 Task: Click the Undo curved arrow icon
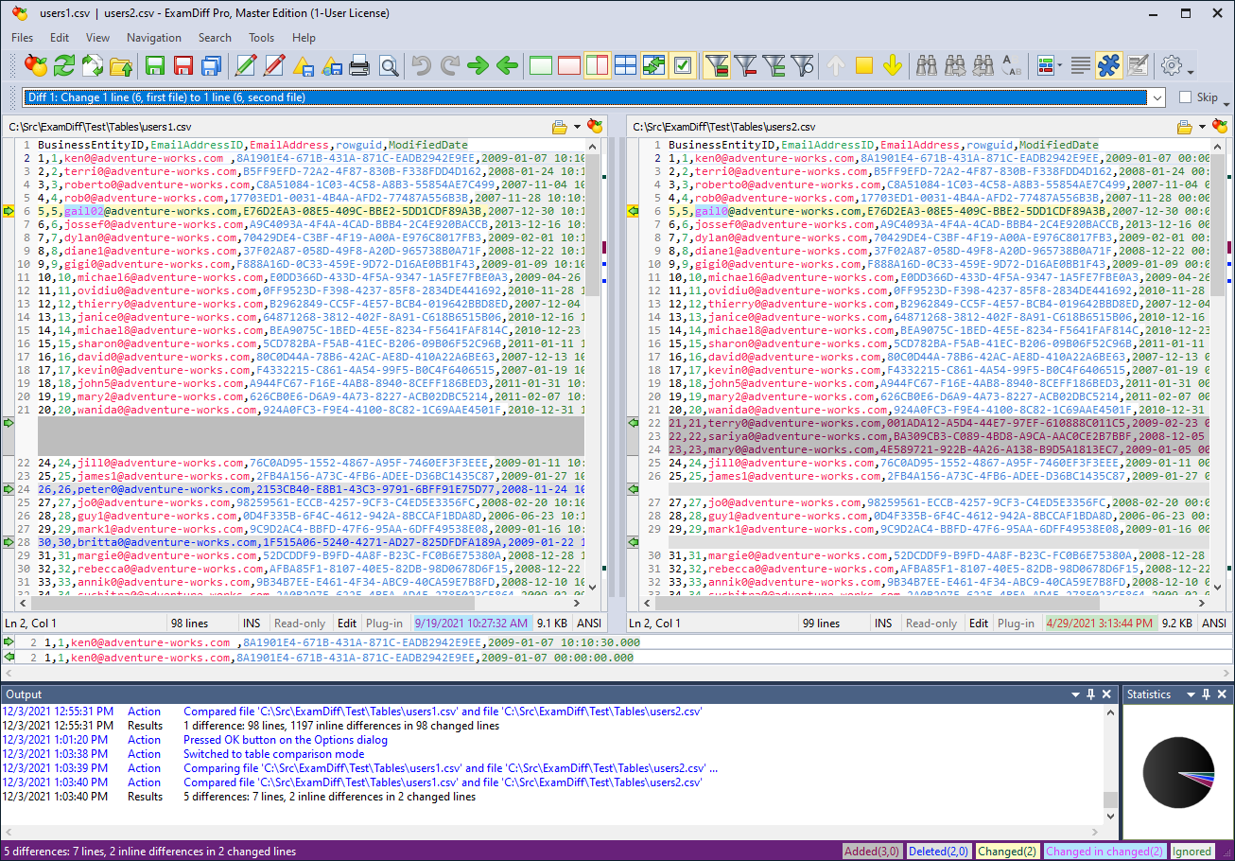(x=422, y=65)
